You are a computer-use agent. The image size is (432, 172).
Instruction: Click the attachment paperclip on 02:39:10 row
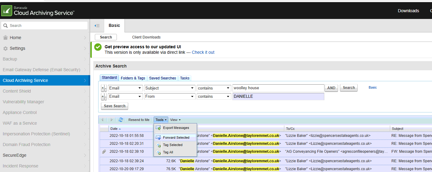[x=104, y=152]
